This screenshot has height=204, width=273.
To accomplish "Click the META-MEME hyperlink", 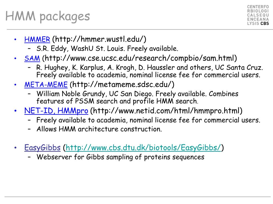I will pos(46,85).
